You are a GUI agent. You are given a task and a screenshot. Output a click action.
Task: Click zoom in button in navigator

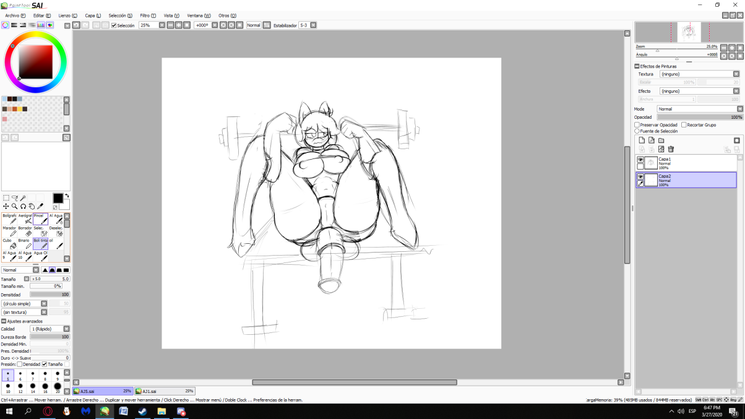732,48
